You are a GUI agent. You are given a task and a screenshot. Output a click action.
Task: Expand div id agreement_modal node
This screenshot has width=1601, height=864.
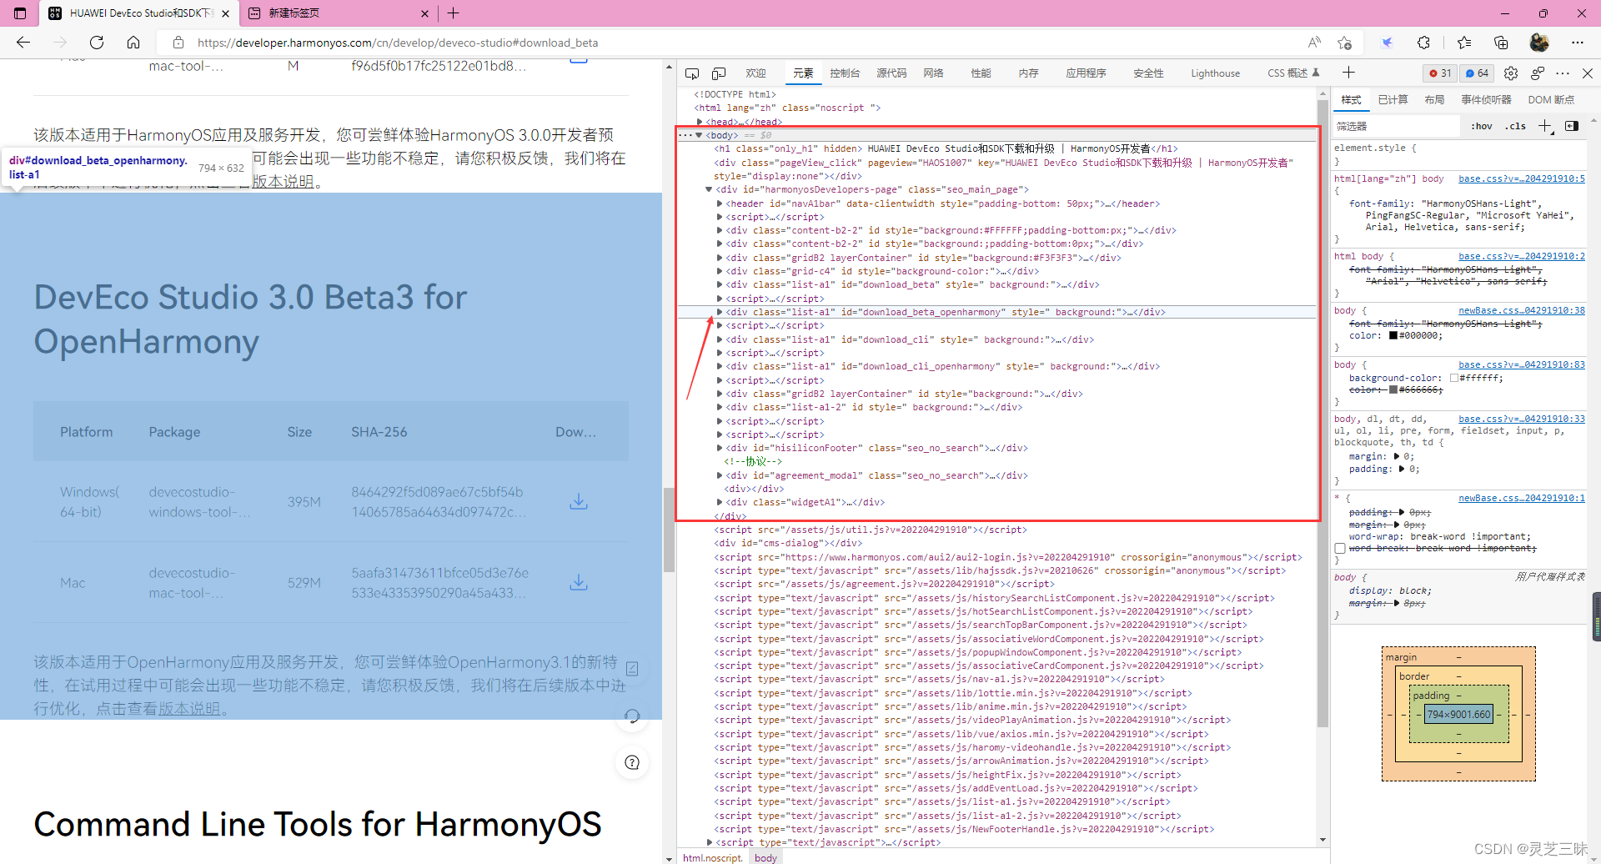pyautogui.click(x=720, y=475)
